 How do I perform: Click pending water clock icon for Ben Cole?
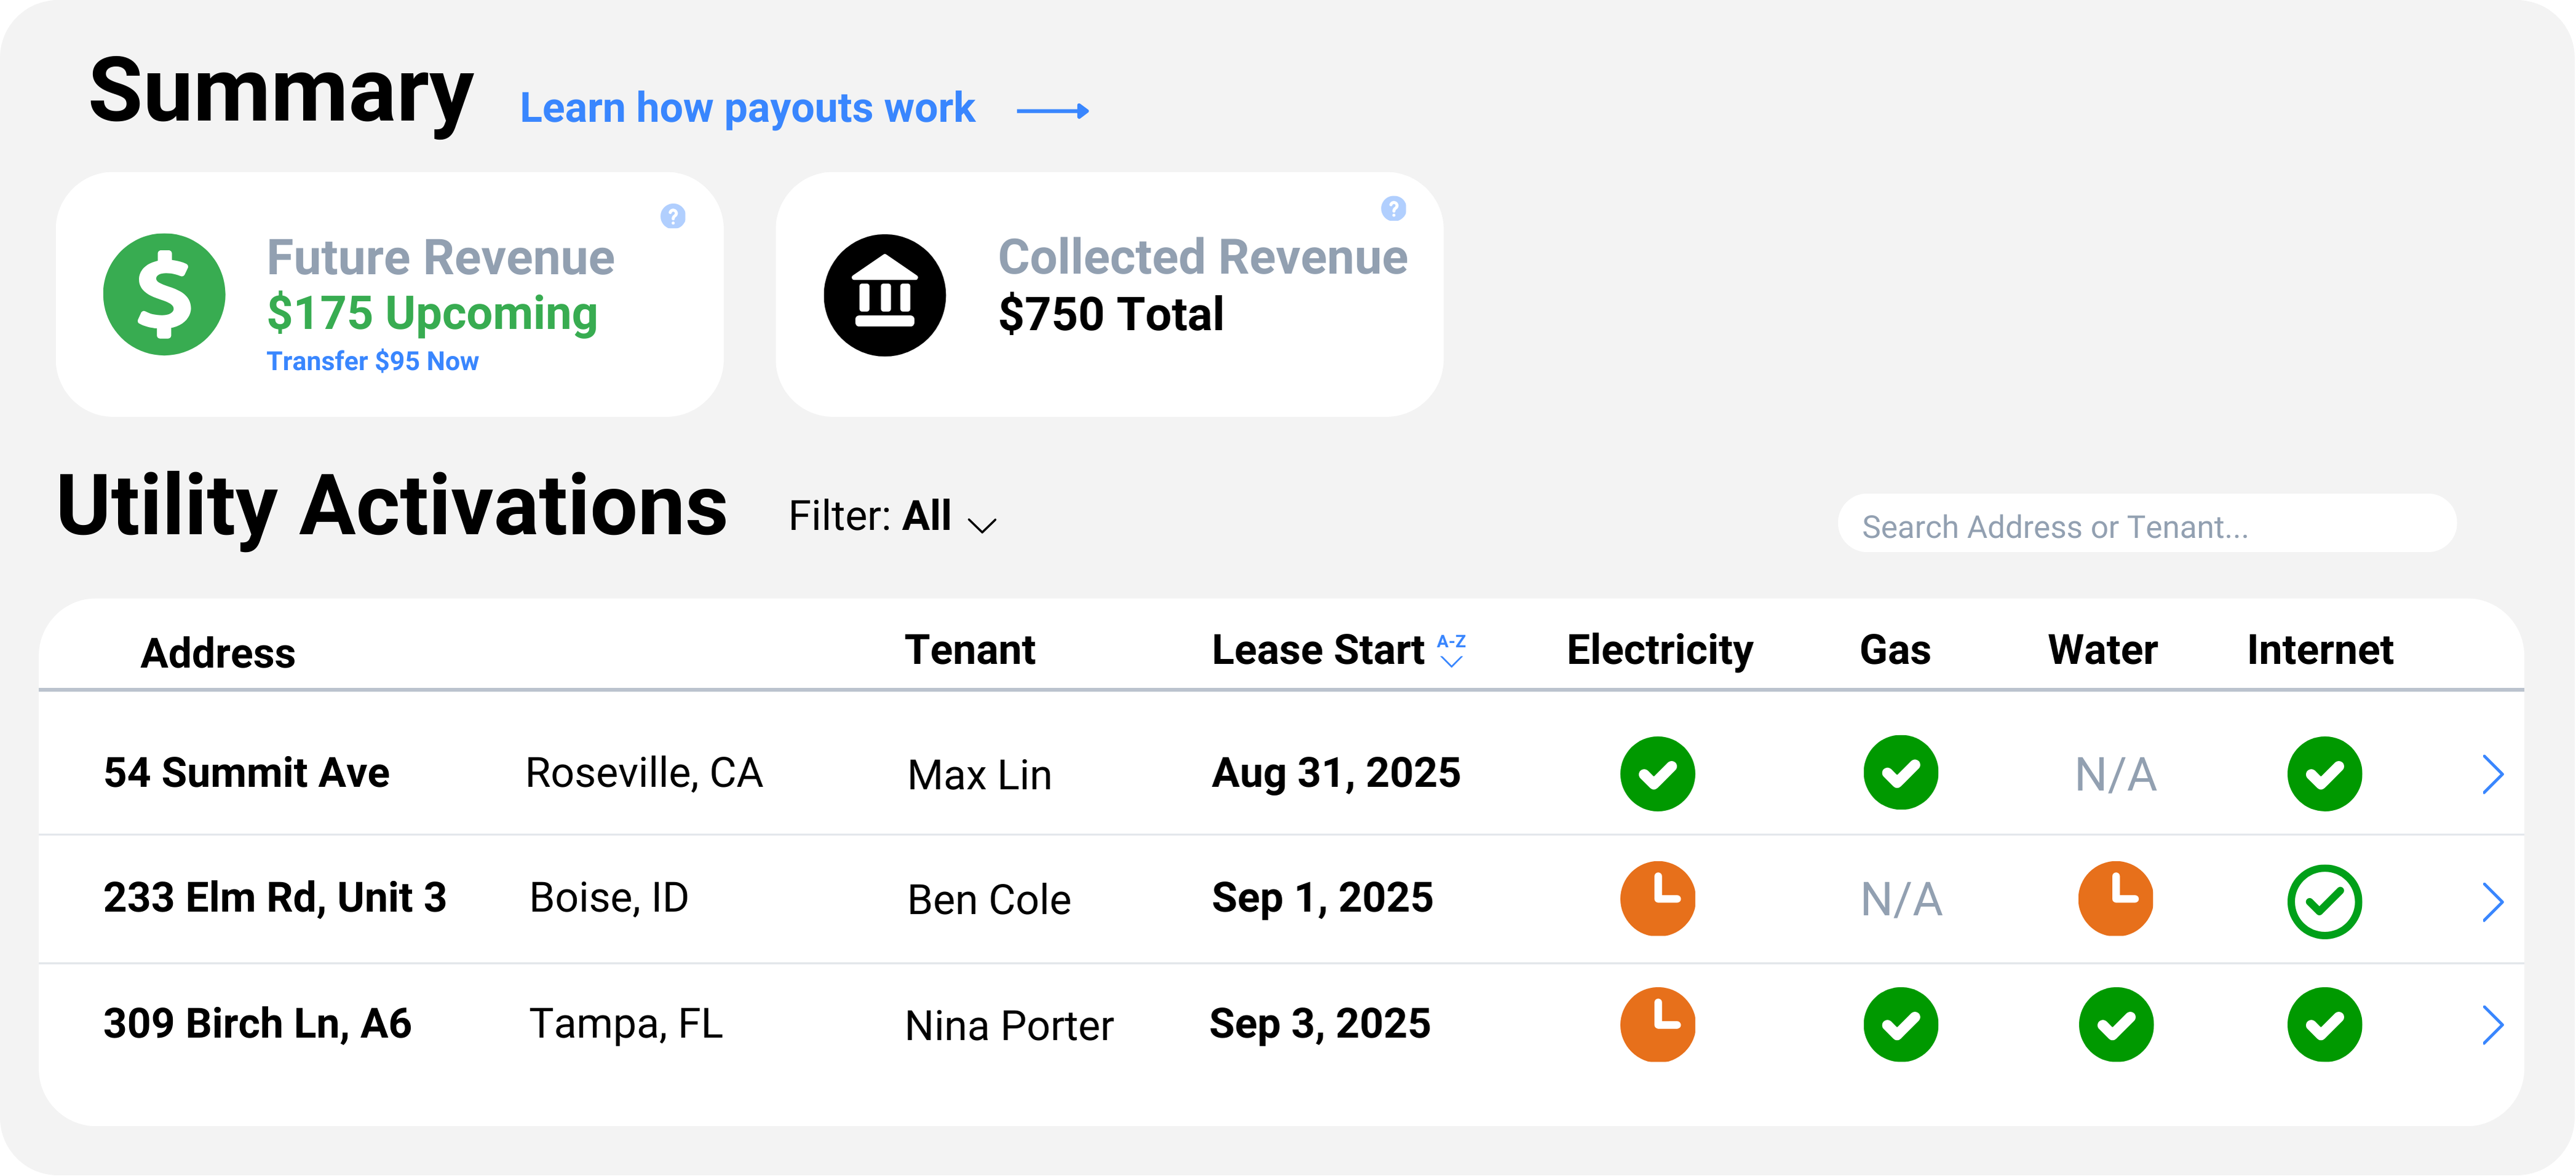pos(2115,898)
